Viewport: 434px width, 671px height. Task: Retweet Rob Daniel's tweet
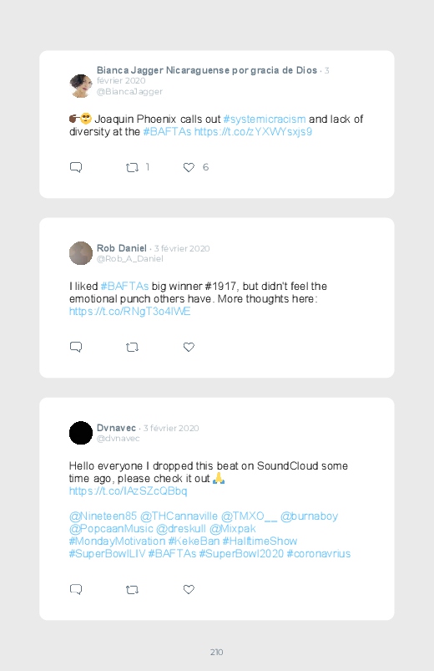132,347
